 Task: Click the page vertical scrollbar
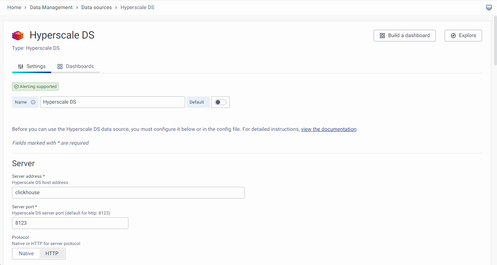[495, 40]
